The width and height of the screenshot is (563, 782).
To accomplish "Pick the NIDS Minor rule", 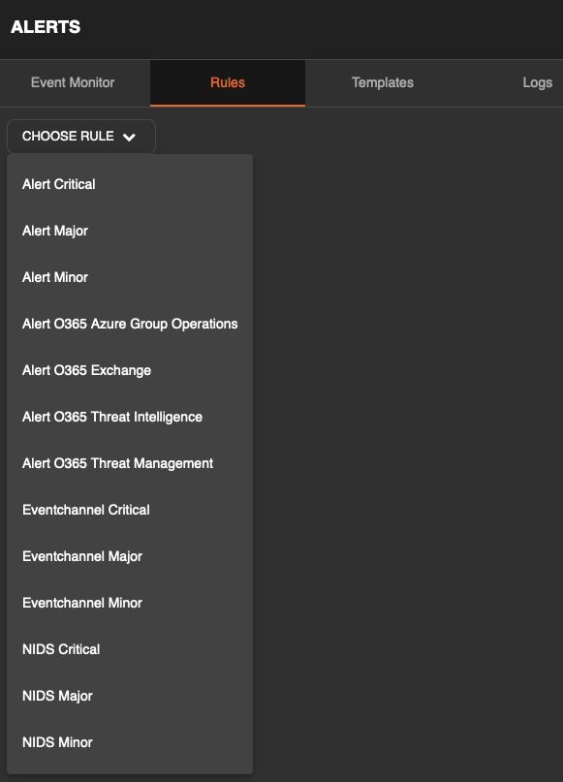I will point(130,742).
